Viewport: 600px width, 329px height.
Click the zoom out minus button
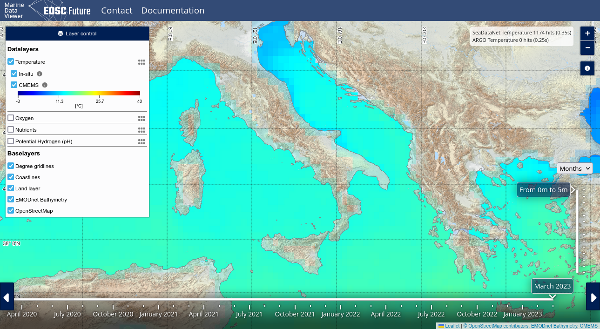pos(587,47)
